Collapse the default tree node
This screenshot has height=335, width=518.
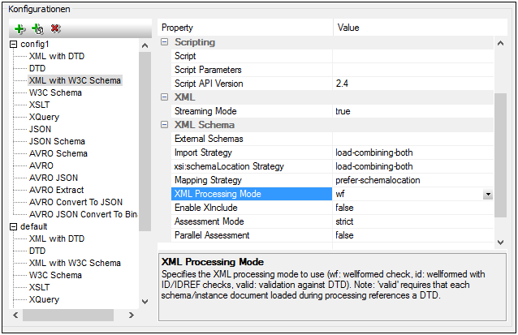14,226
